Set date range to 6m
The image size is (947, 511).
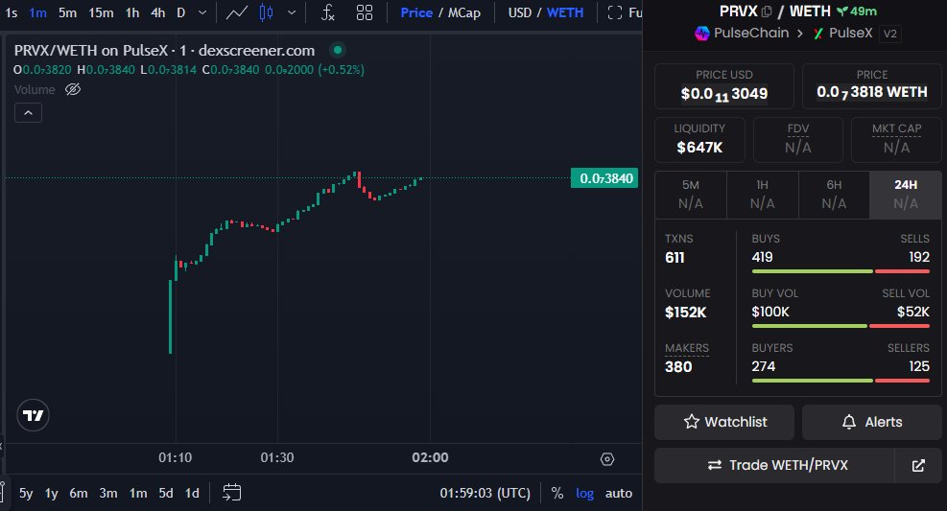pyautogui.click(x=79, y=493)
